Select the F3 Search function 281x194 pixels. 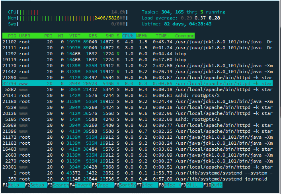click(x=58, y=185)
